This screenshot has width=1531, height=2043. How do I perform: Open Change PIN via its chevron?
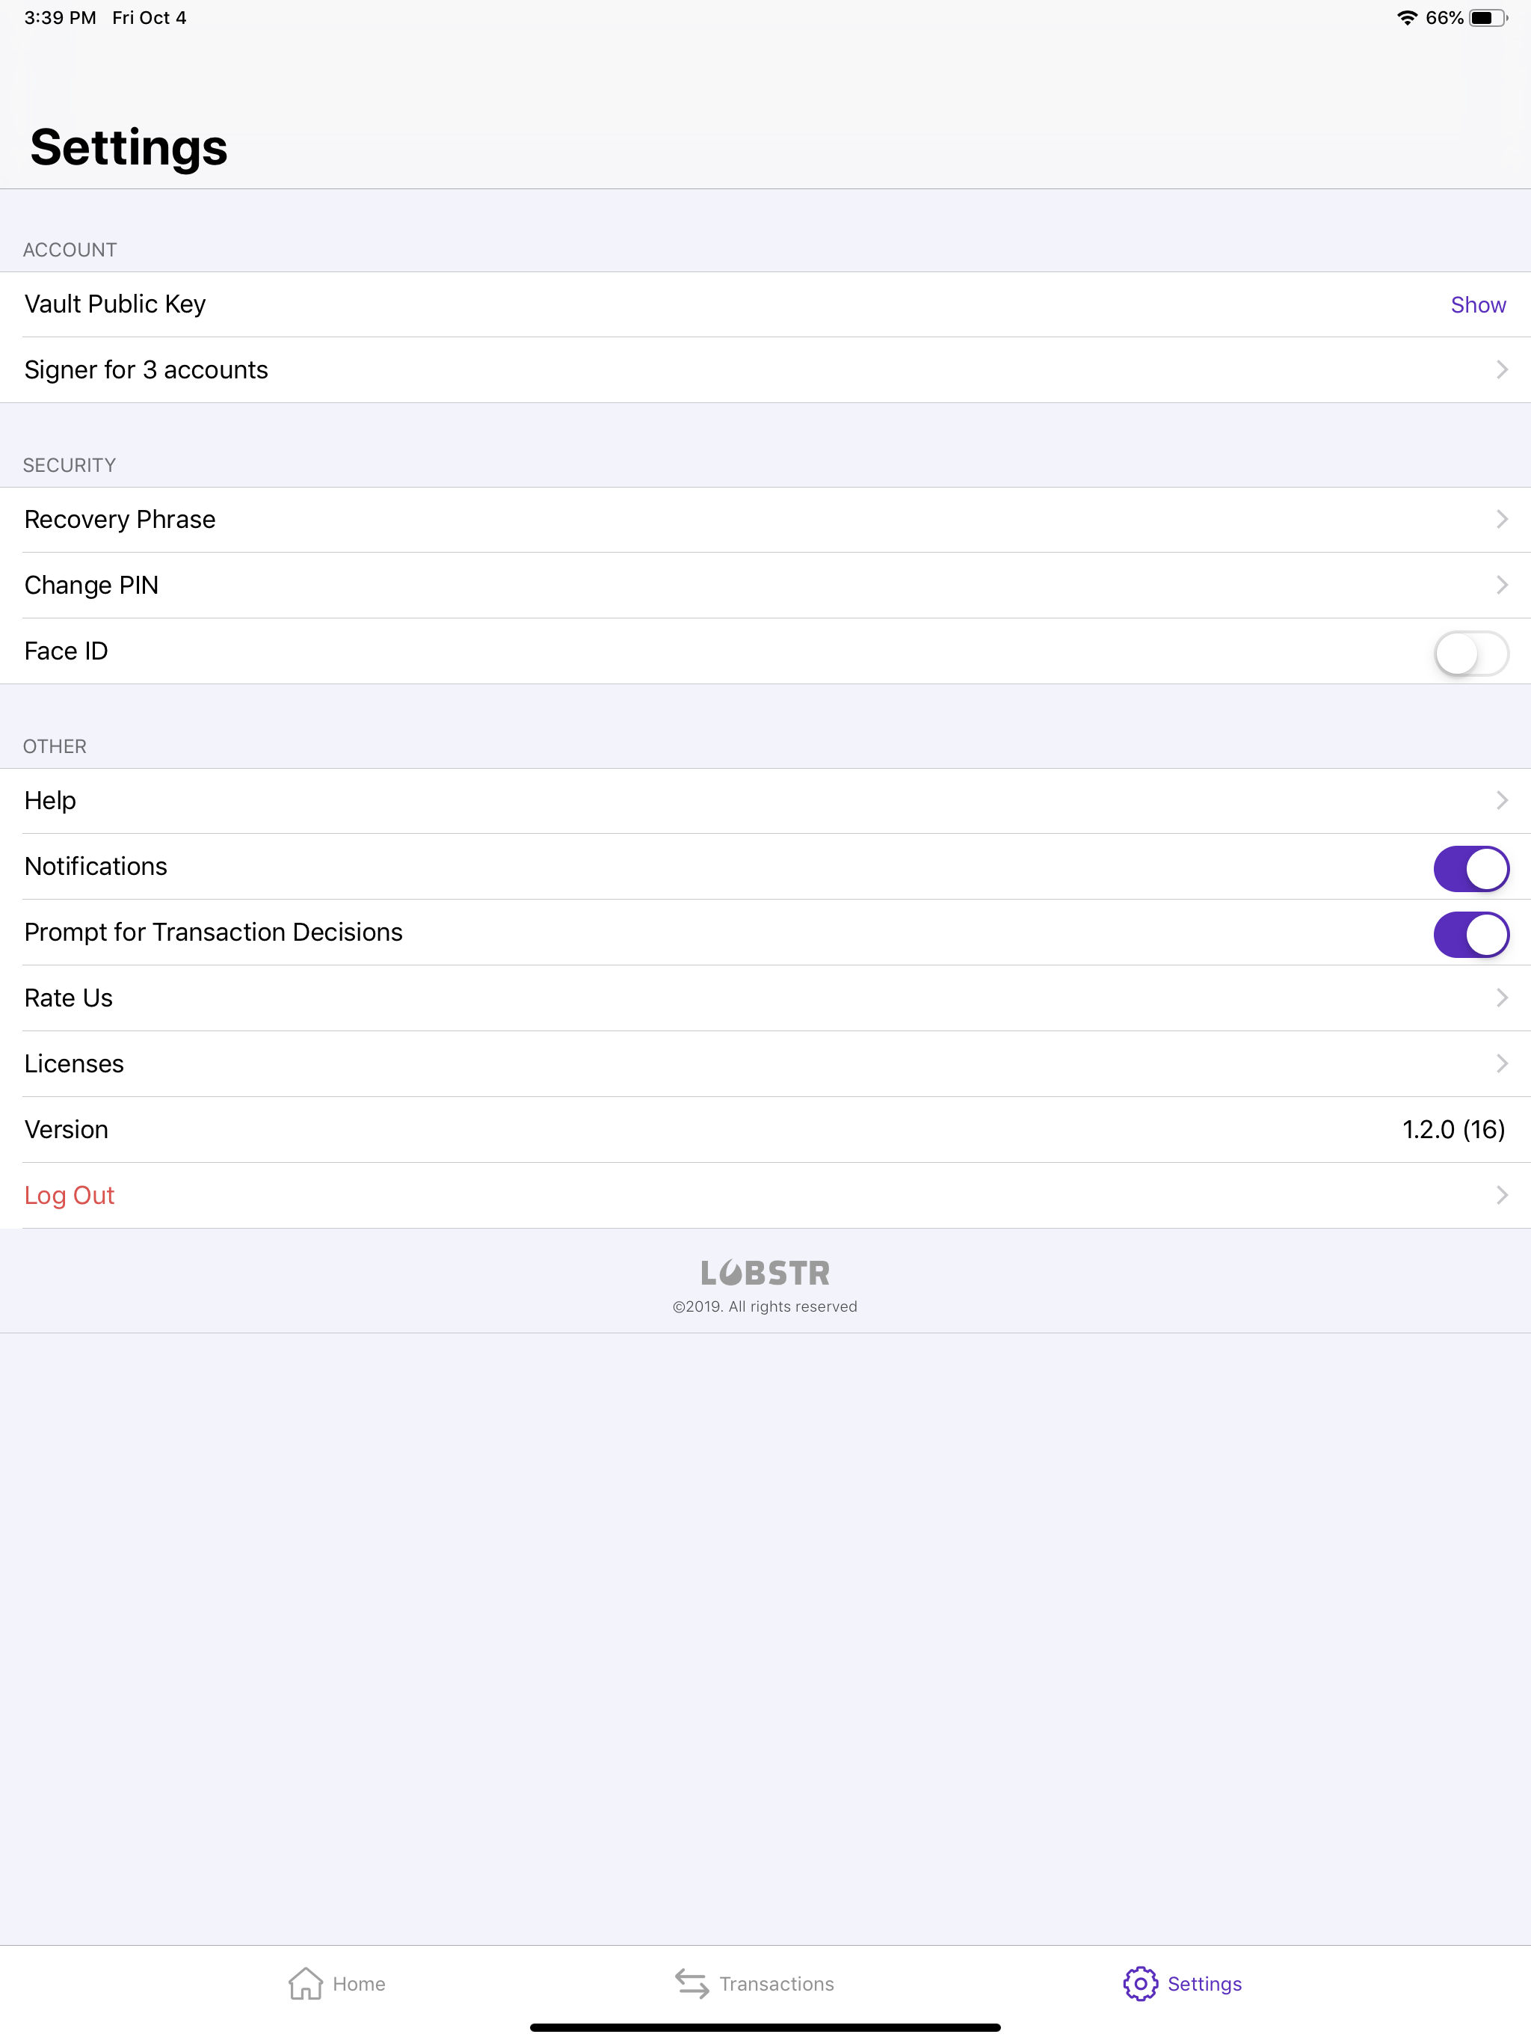coord(1501,585)
